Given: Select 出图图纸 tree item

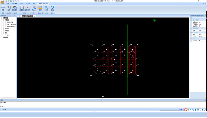Looking at the screenshot, I should point(5,37).
